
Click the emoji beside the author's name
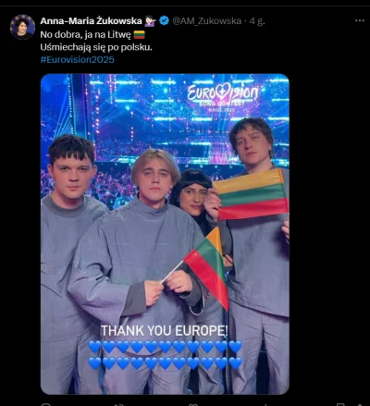point(151,20)
